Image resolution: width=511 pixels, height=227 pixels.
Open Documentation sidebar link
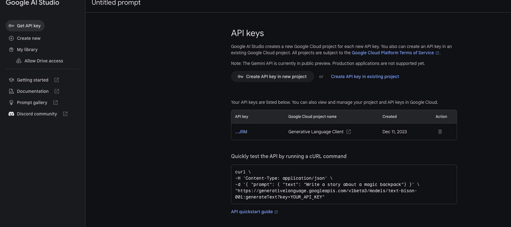[x=33, y=91]
